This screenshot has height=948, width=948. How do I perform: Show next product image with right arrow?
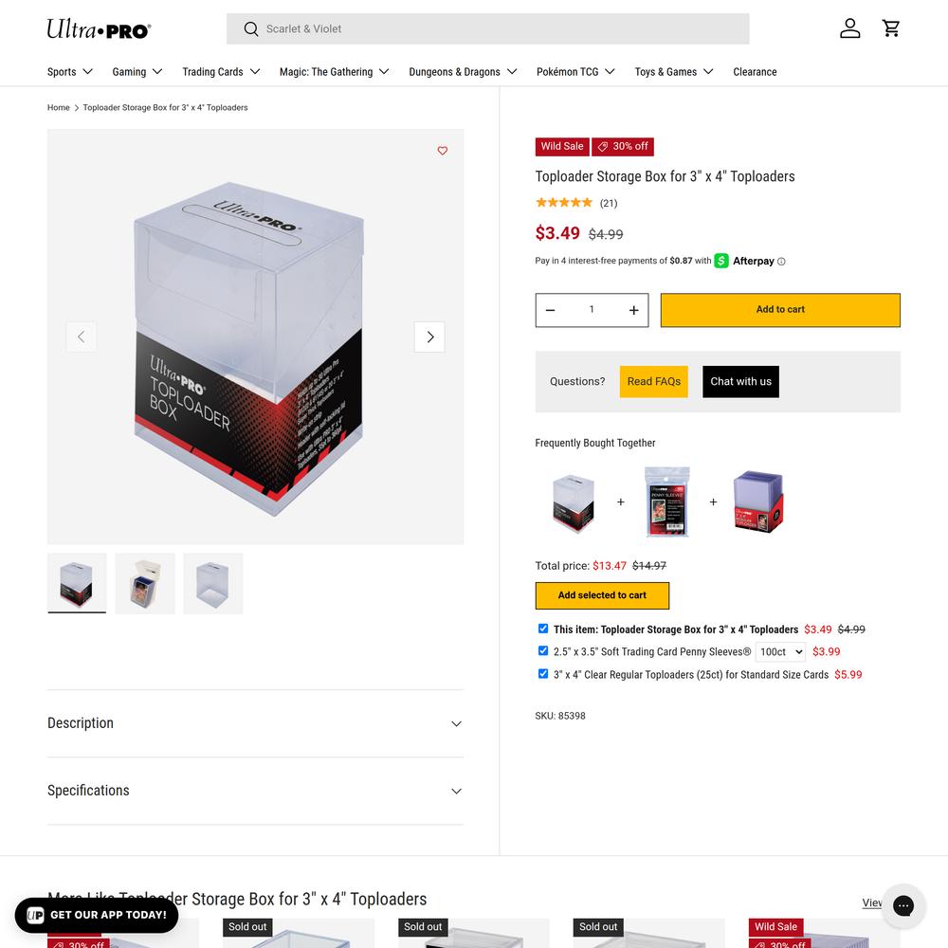click(429, 337)
